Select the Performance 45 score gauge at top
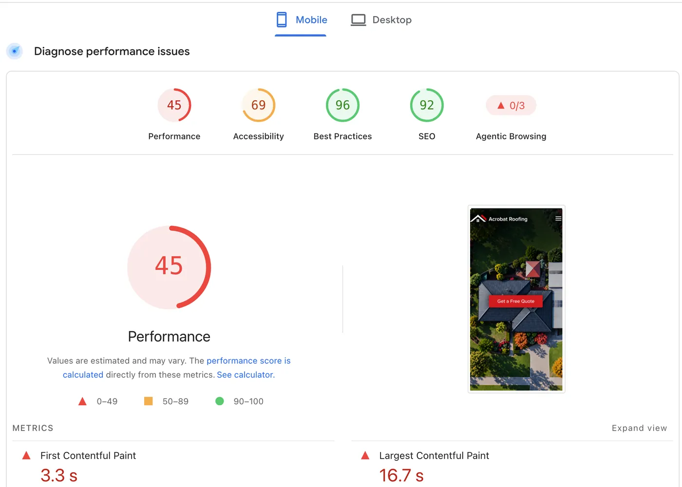The width and height of the screenshot is (682, 487). click(174, 105)
